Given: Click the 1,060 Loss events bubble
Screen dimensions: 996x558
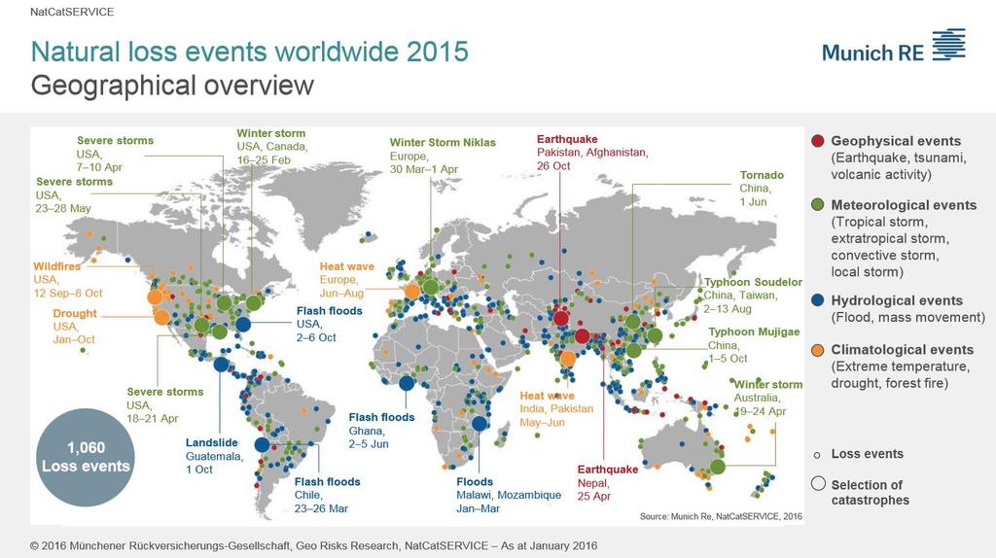Looking at the screenshot, I should pyautogui.click(x=86, y=457).
